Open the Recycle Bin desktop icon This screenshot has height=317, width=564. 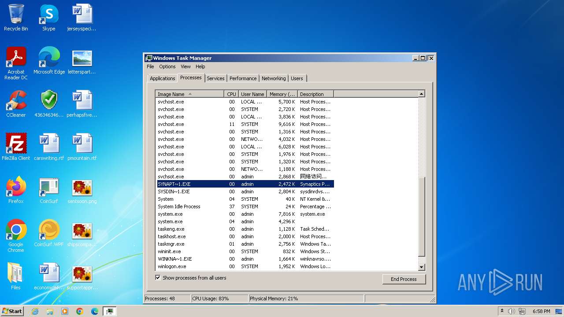click(16, 18)
